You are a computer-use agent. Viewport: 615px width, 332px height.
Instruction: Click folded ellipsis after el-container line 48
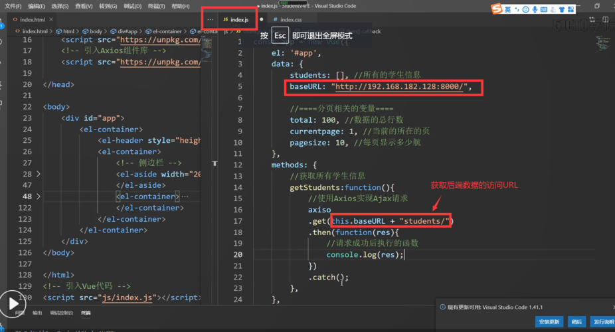point(185,197)
